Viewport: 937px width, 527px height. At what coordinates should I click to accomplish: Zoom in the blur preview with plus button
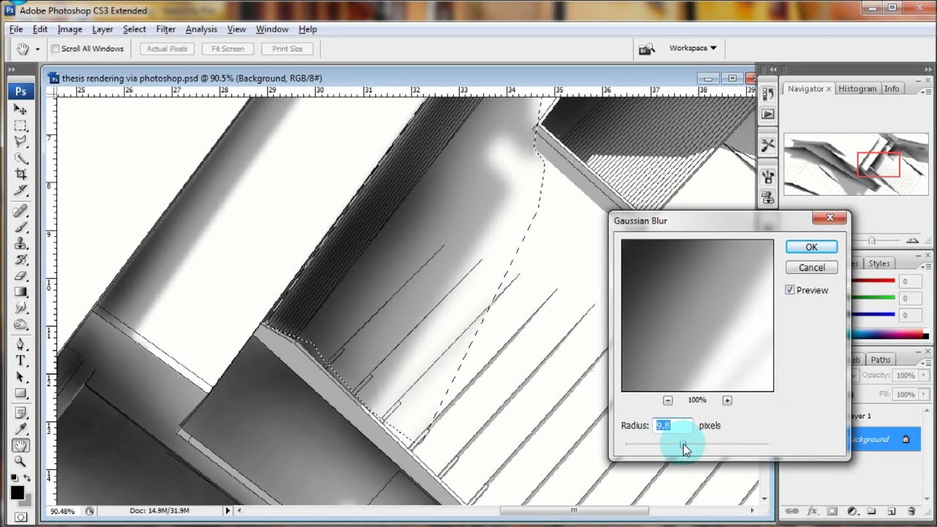pyautogui.click(x=727, y=400)
